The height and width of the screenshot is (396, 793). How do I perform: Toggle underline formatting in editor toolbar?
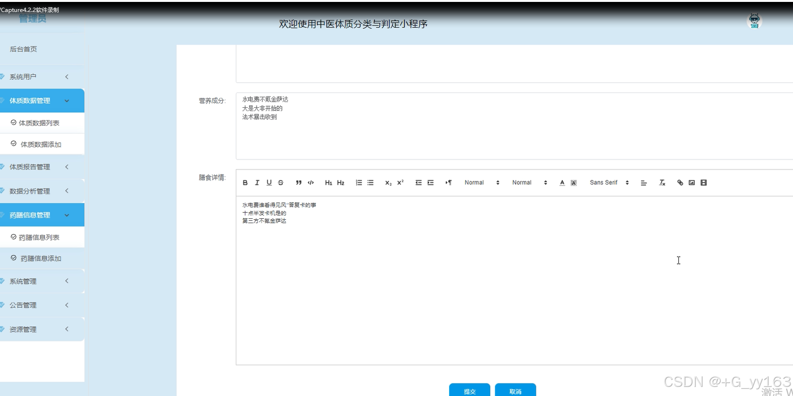pos(269,182)
